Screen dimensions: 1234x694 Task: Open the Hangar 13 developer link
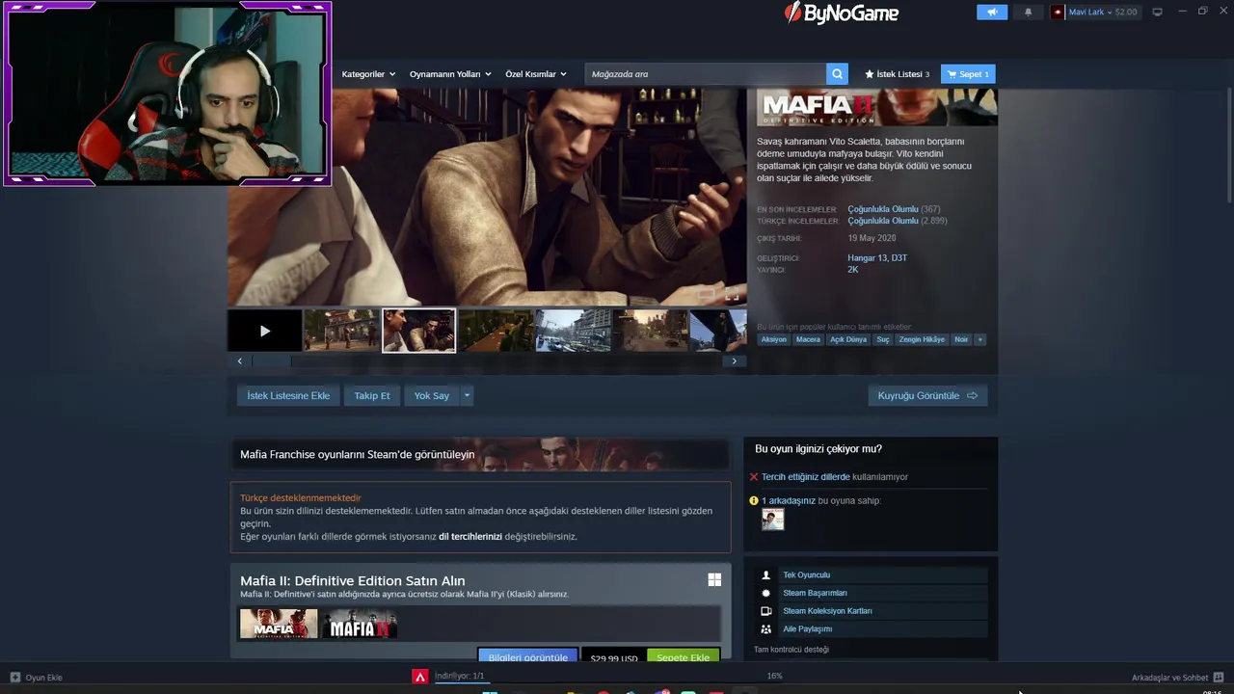tap(866, 258)
